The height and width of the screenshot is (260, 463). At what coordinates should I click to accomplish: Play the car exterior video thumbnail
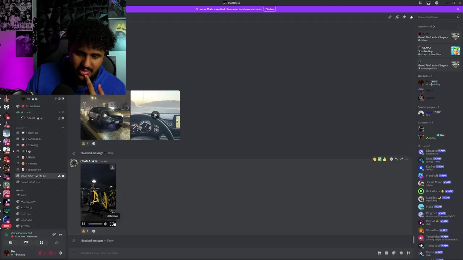(x=105, y=115)
